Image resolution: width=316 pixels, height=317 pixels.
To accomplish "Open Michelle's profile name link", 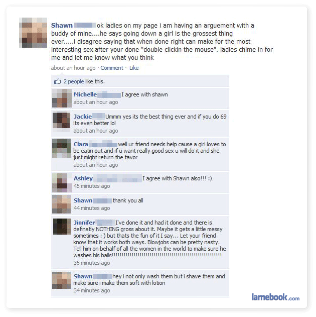I will [x=85, y=94].
